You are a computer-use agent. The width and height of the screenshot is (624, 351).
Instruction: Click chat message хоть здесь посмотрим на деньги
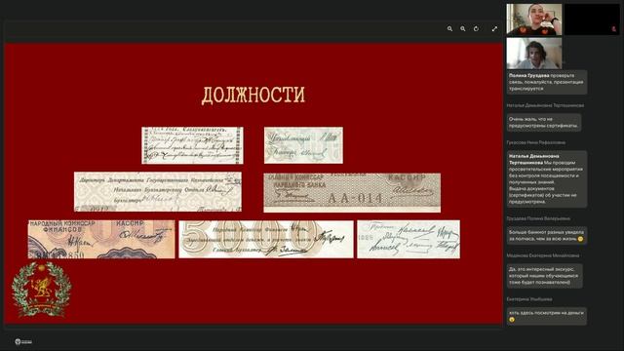(x=546, y=316)
